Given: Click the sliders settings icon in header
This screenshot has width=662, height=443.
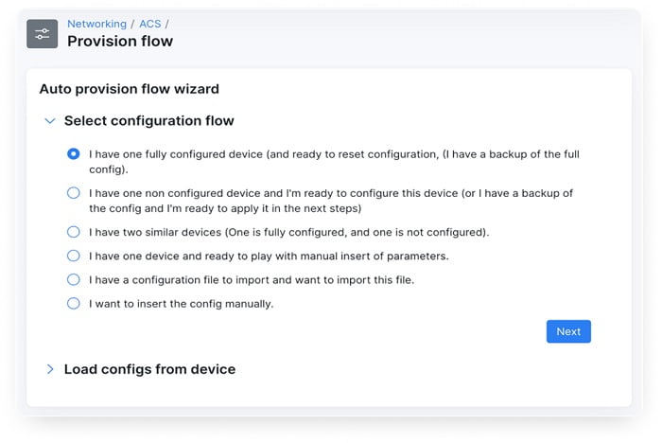Looking at the screenshot, I should [43, 33].
